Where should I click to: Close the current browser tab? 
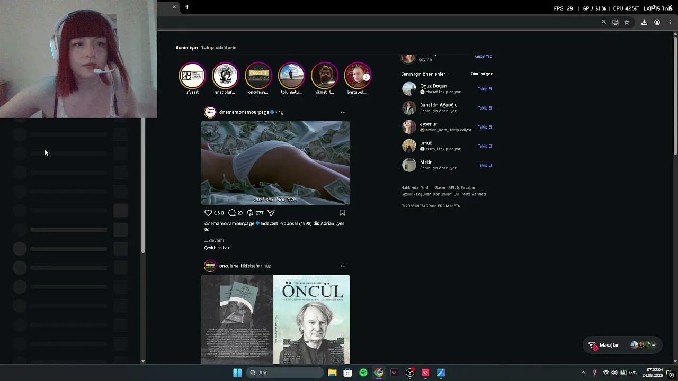pyautogui.click(x=174, y=7)
